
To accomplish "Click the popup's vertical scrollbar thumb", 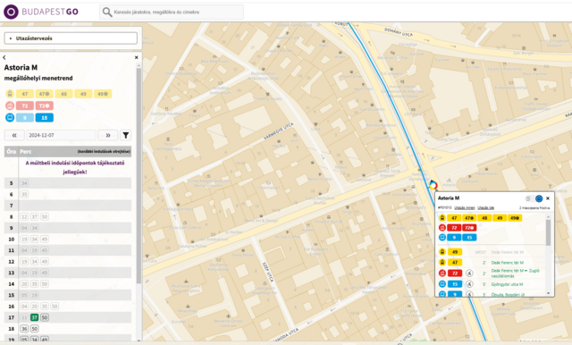I will click(548, 232).
